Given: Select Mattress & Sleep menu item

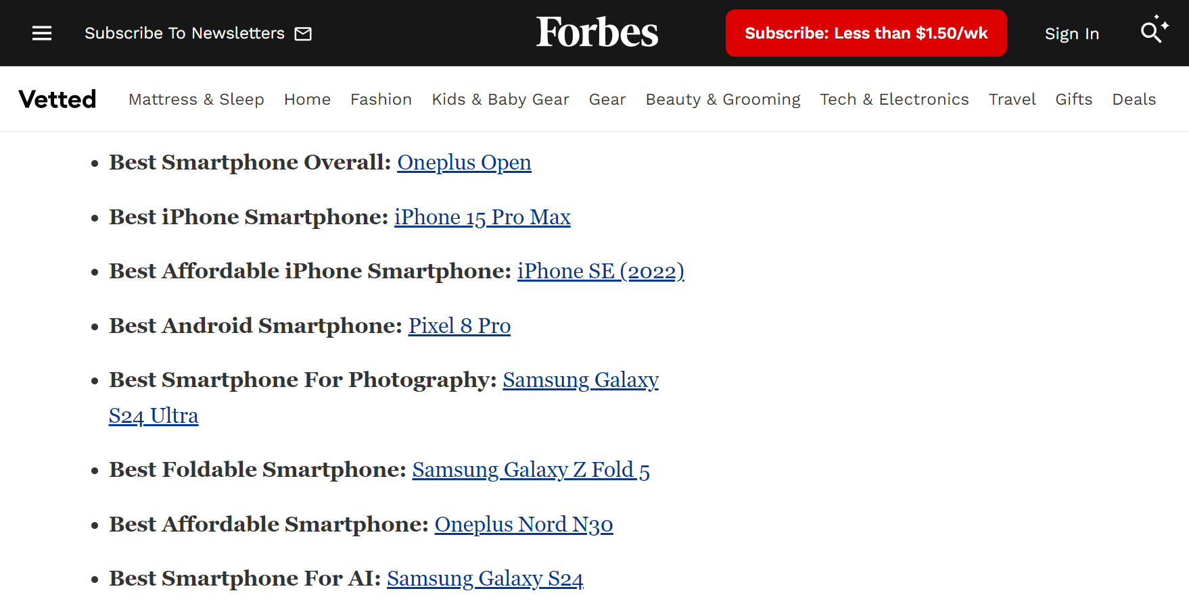Looking at the screenshot, I should pyautogui.click(x=196, y=99).
